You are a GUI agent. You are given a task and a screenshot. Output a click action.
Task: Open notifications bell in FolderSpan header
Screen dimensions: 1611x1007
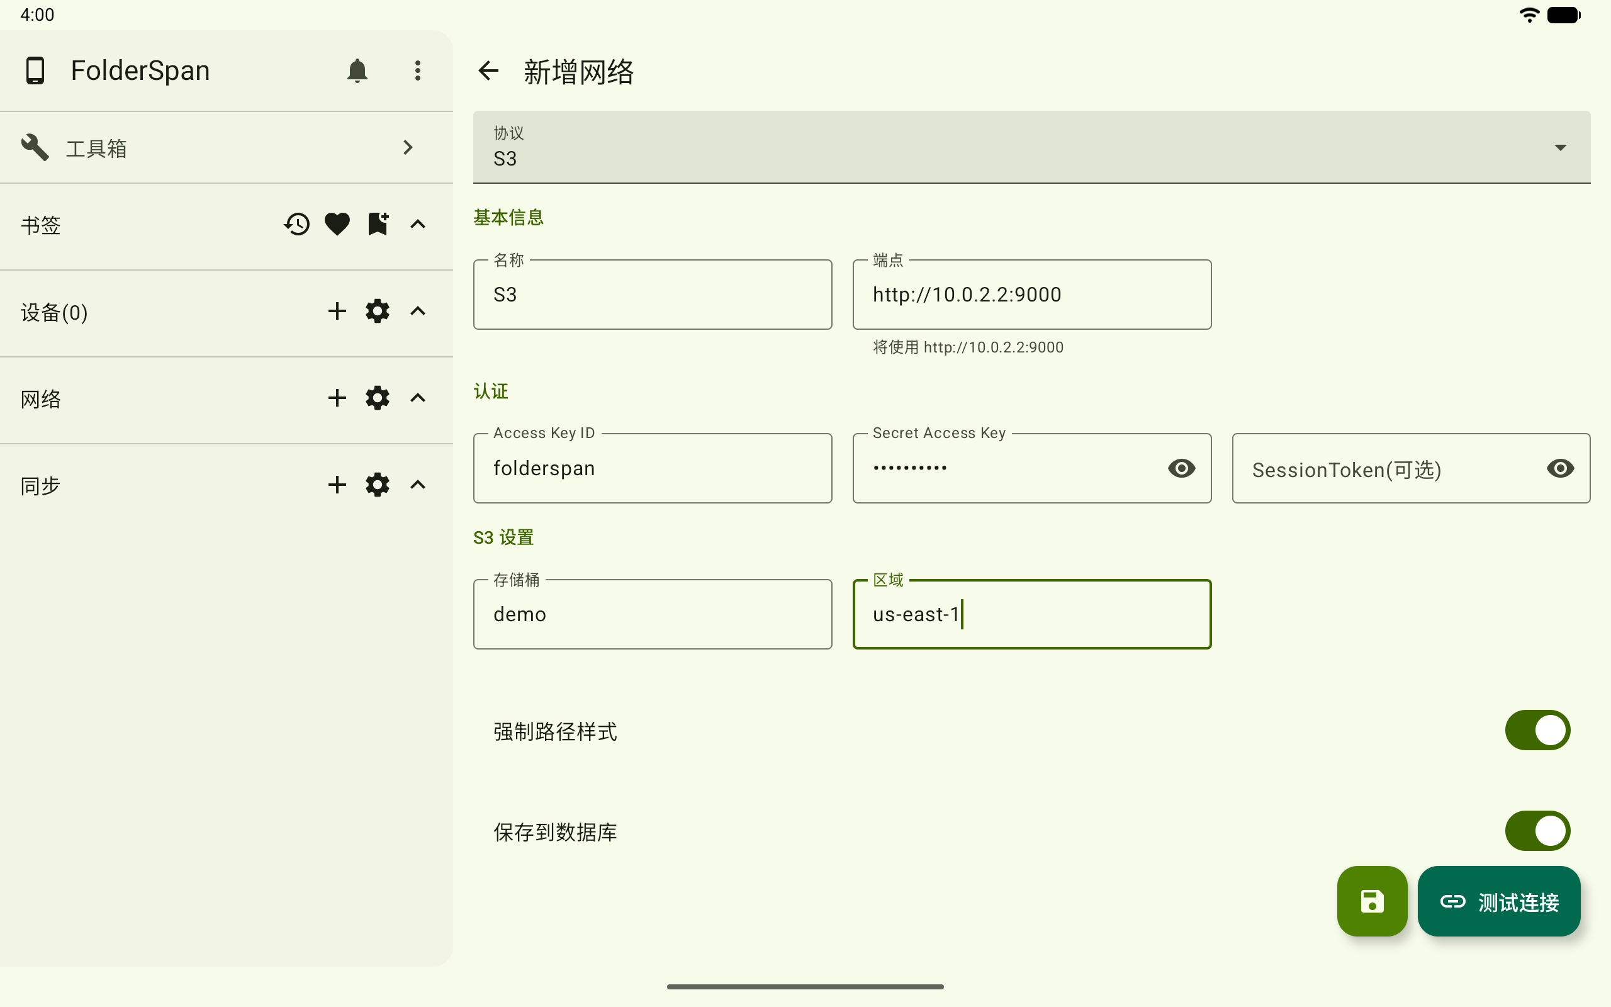[357, 70]
